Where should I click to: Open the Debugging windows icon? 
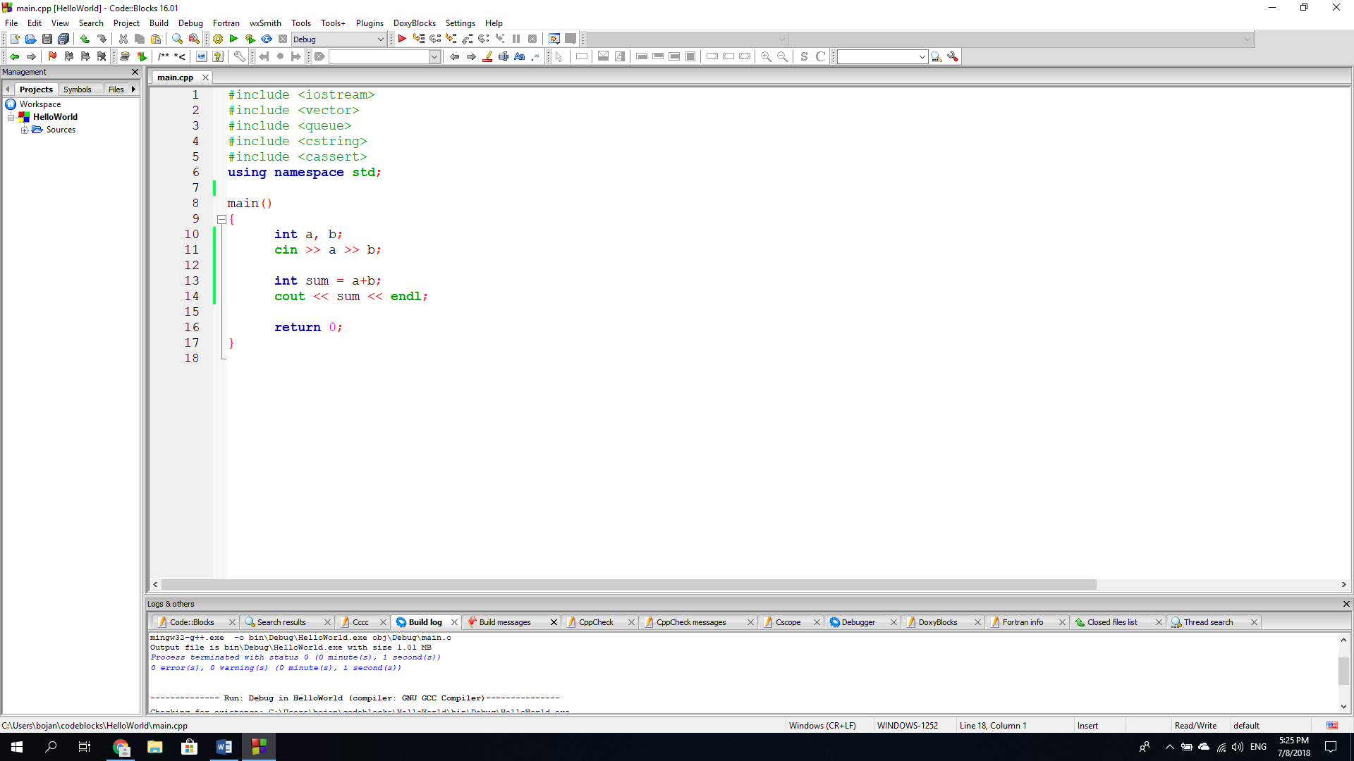pos(554,39)
